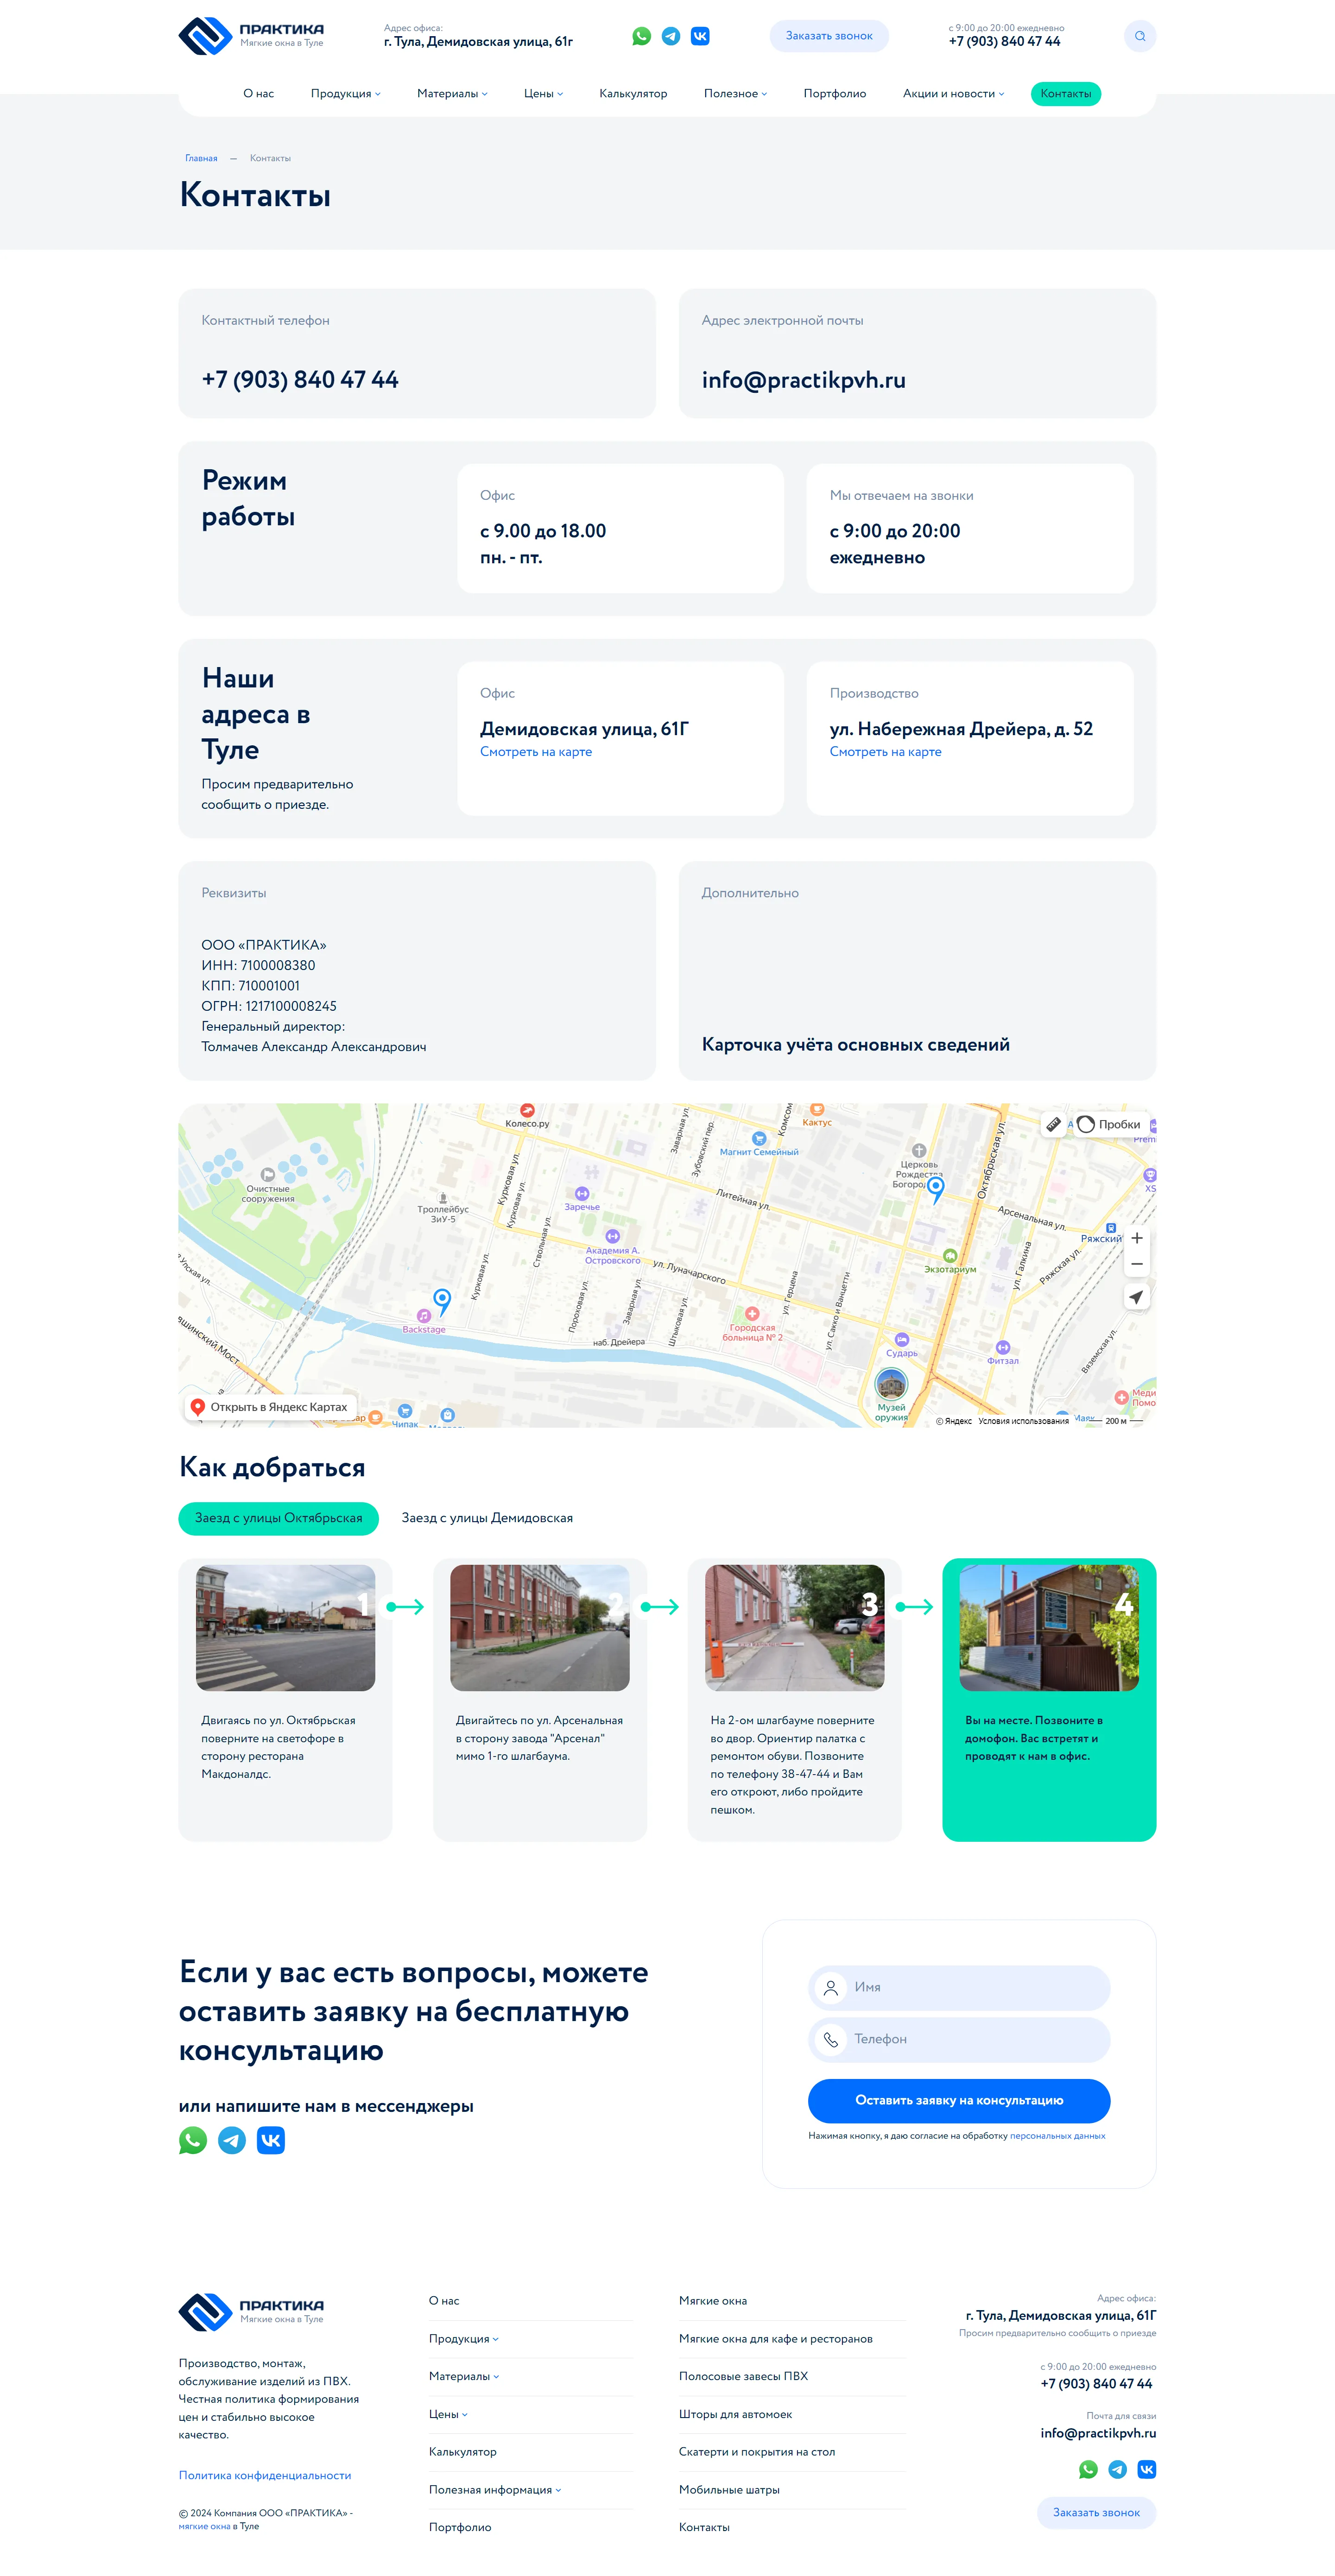Open the Калькулятор menu item
The image size is (1335, 2576).
(x=633, y=94)
